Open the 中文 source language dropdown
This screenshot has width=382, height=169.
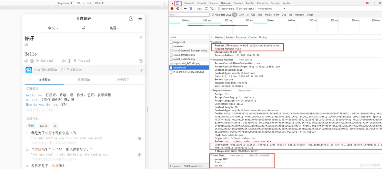pos(53,28)
